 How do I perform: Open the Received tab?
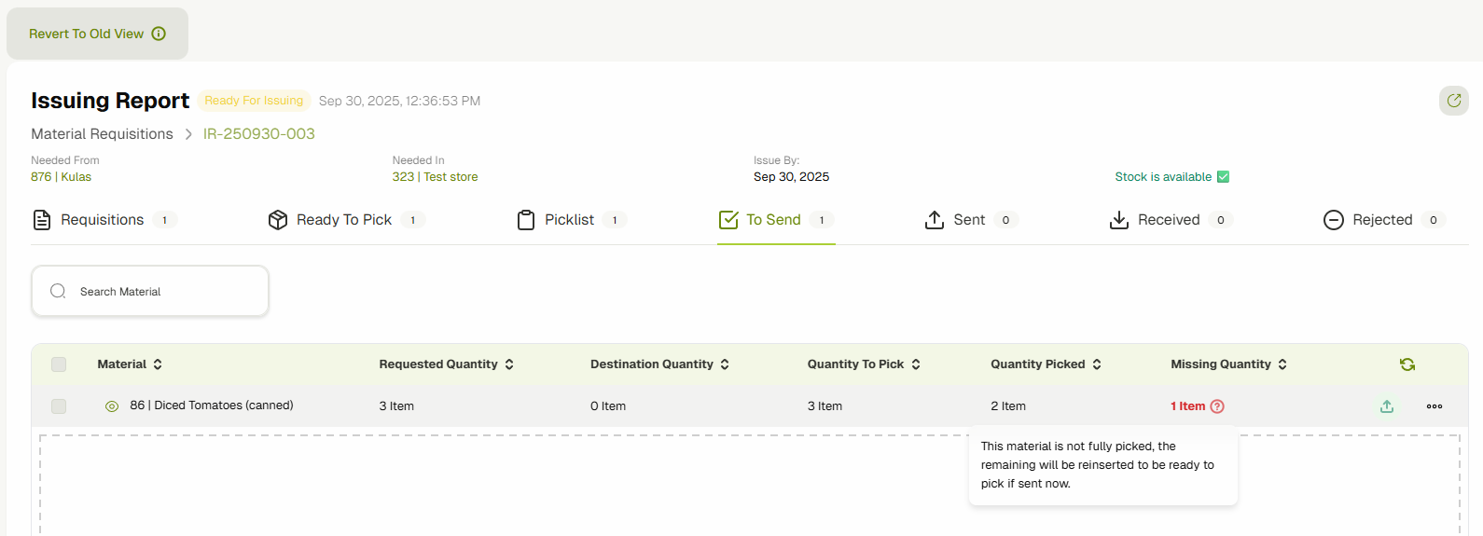(x=1168, y=220)
